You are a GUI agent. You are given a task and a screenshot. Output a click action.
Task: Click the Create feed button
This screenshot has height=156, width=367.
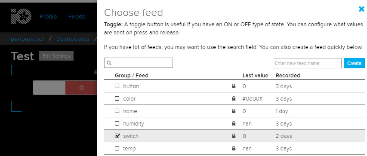[x=354, y=63]
